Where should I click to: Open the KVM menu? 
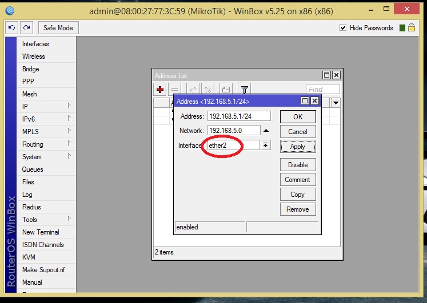[46, 257]
